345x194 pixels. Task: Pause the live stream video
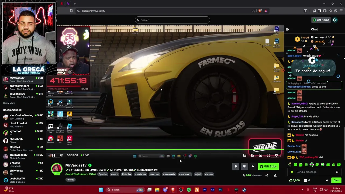coord(53,155)
